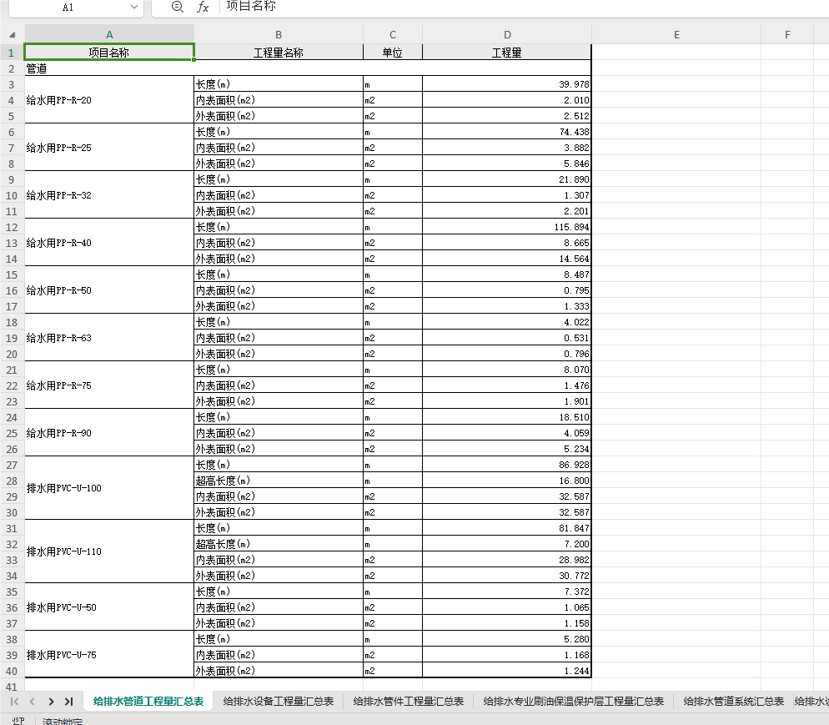
Task: Select column A header
Action: pyautogui.click(x=109, y=35)
